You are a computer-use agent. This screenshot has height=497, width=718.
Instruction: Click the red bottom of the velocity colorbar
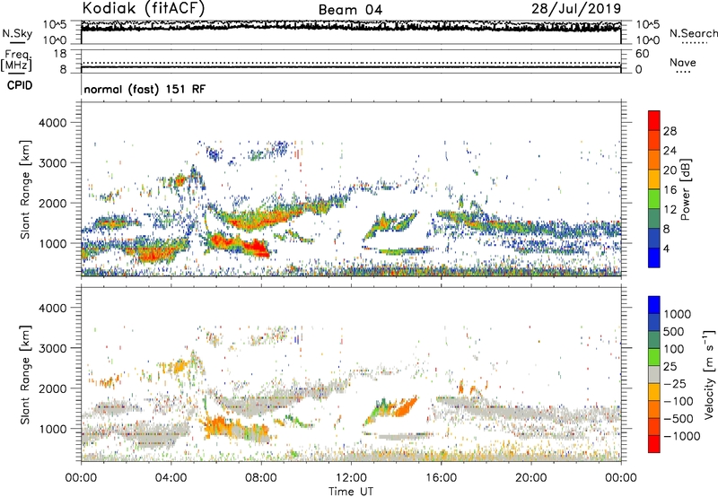pos(654,444)
